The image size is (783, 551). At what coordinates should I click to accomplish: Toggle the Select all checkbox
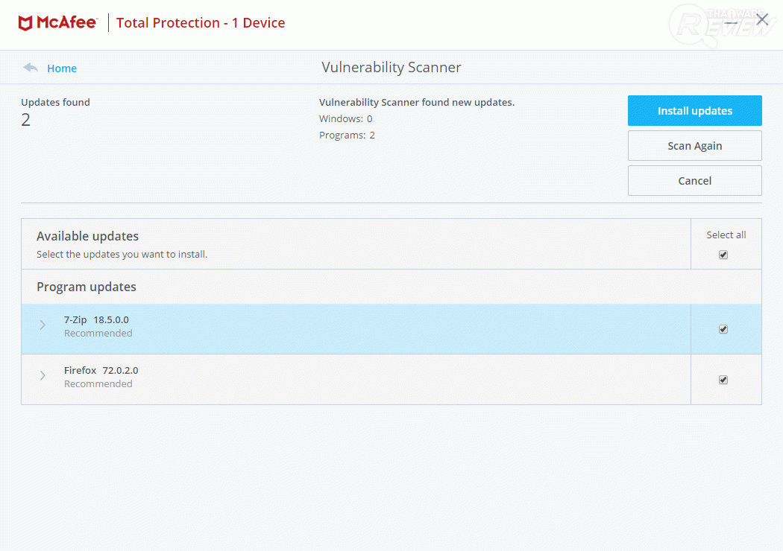723,255
